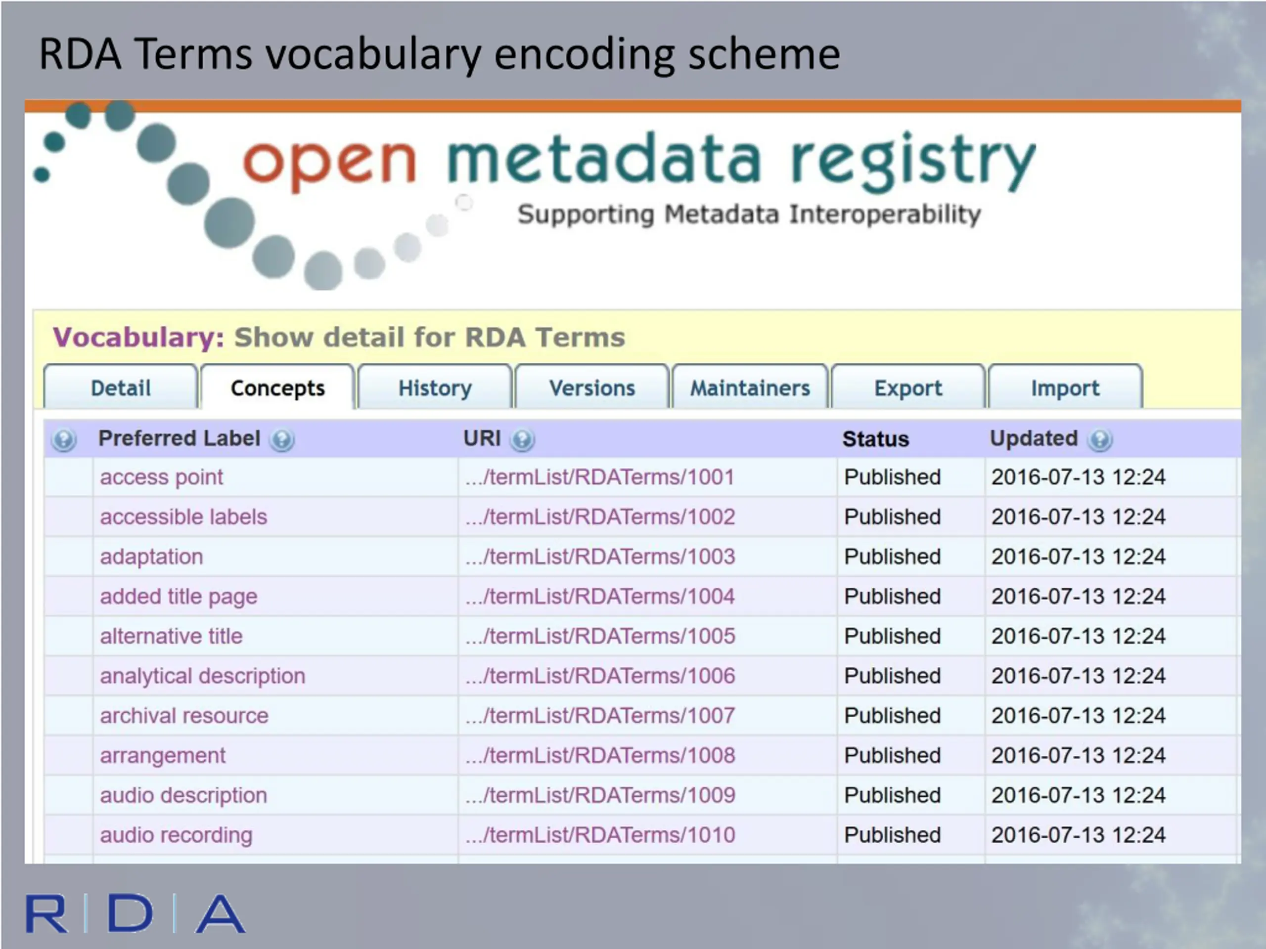
Task: Click the Status column header
Action: click(x=876, y=439)
